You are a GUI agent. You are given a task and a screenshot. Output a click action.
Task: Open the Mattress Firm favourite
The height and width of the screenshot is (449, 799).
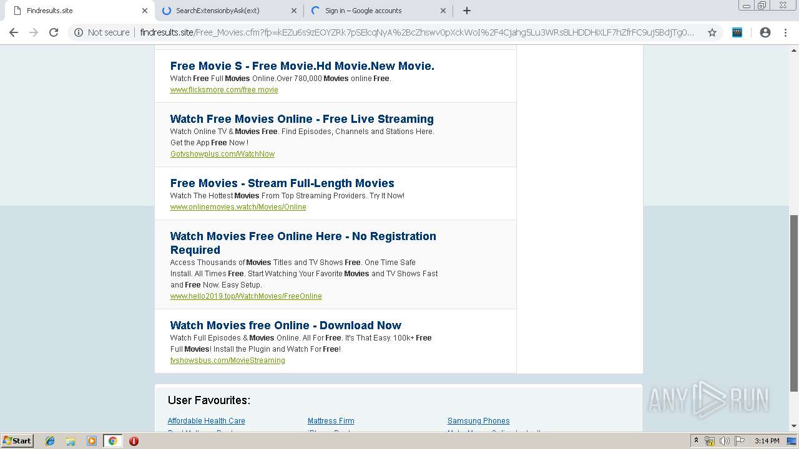(x=331, y=421)
